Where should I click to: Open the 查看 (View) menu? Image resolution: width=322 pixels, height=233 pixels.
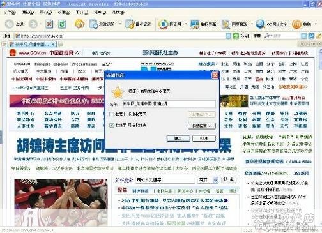pos(46,13)
